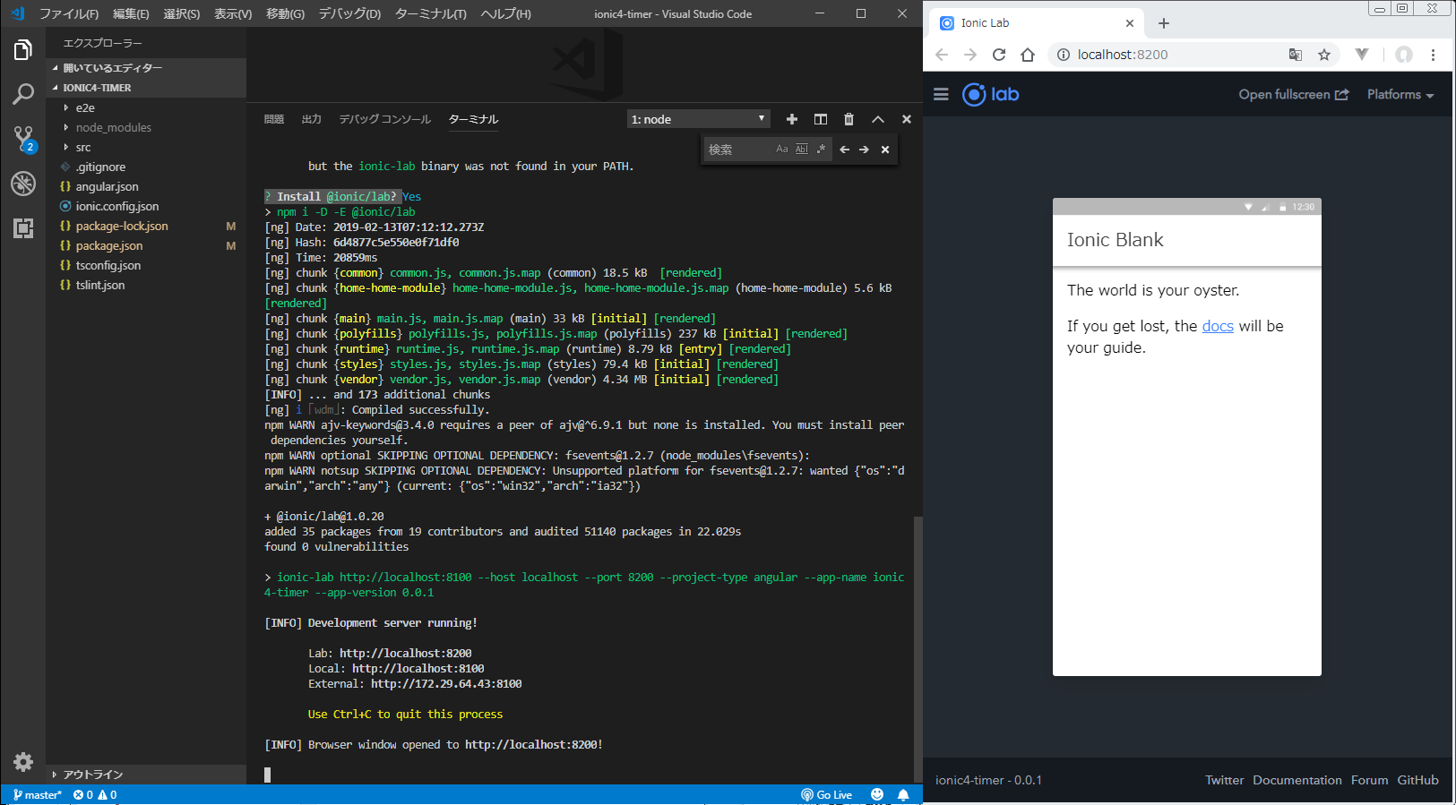Open the Extensions view icon
The height and width of the screenshot is (805, 1456).
click(x=23, y=228)
